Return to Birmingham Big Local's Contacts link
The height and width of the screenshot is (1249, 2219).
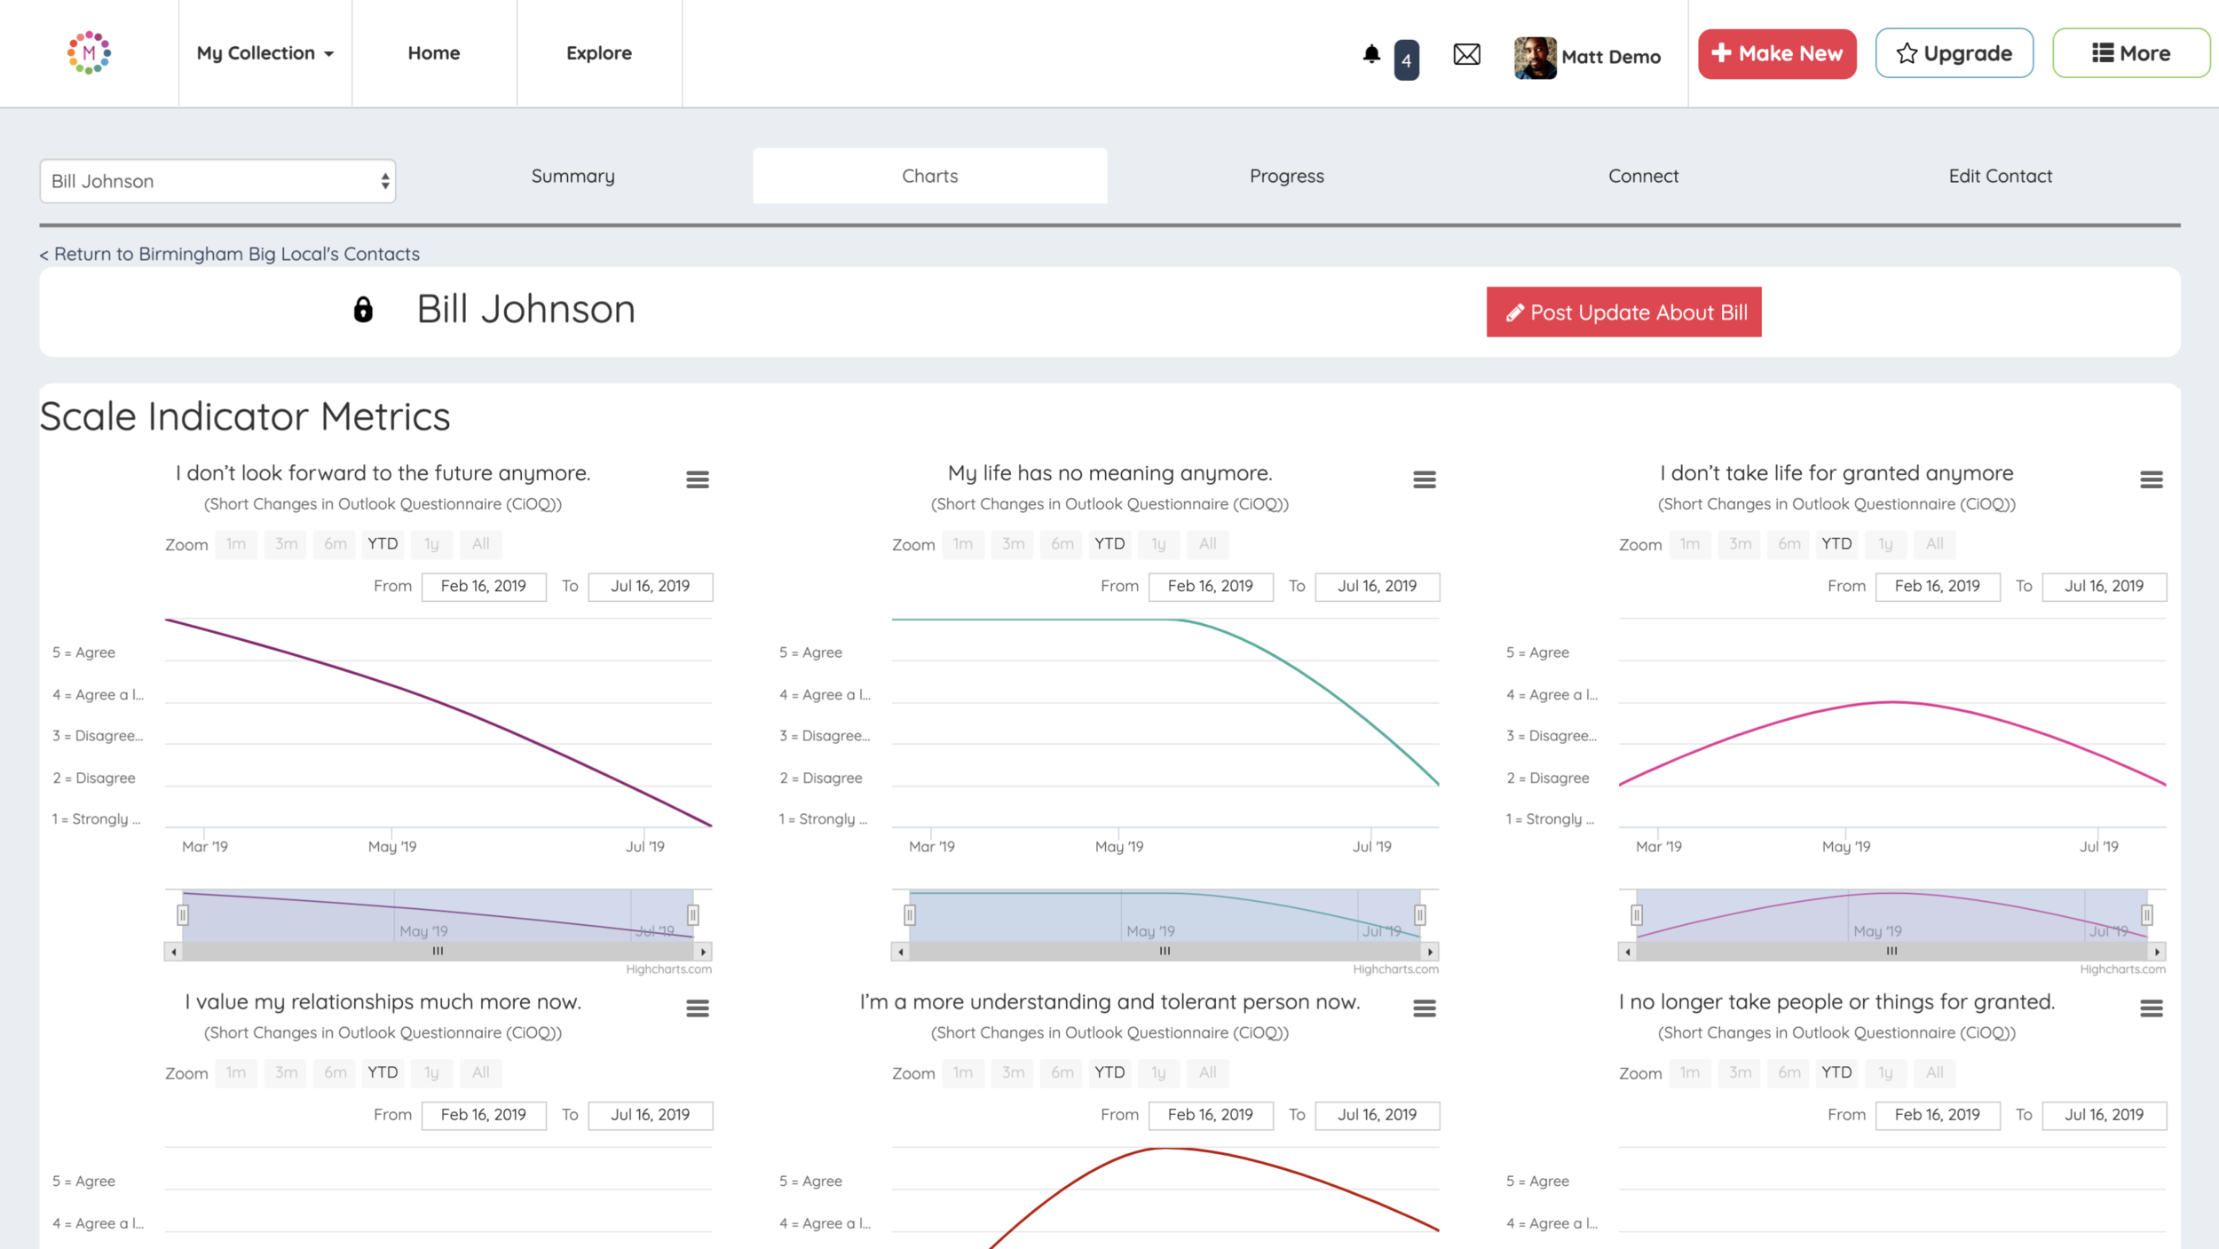pyautogui.click(x=230, y=254)
